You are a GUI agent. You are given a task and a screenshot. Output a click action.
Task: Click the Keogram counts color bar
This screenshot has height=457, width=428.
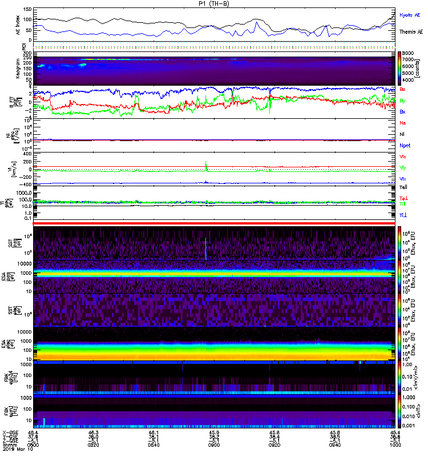(399, 67)
